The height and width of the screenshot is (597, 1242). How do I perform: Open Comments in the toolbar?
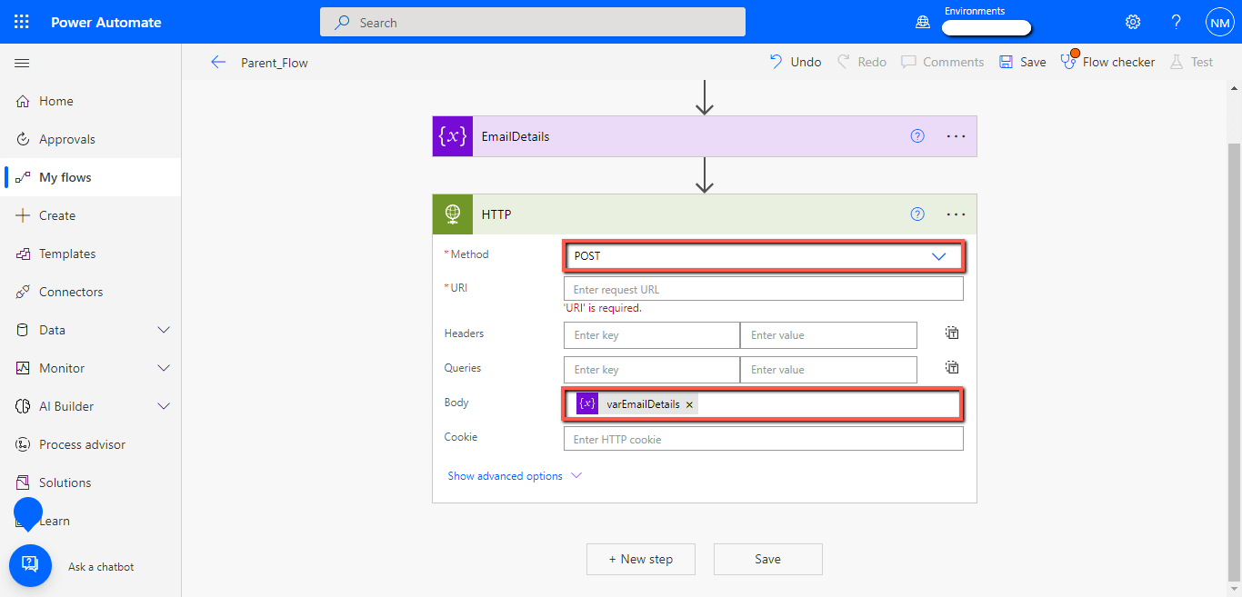tap(943, 62)
